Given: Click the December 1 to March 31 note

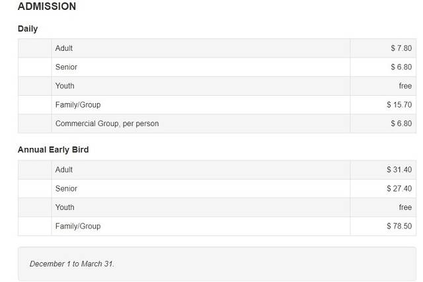Looking at the screenshot, I should pyautogui.click(x=72, y=264).
